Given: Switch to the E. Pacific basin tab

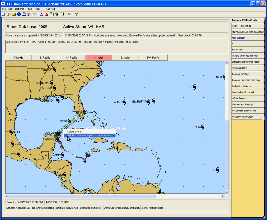Looking at the screenshot, I should 45,58.
